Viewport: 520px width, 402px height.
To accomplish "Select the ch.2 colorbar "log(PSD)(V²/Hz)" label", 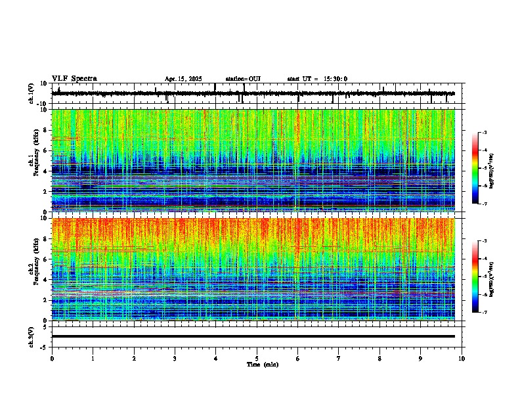I will pos(492,279).
